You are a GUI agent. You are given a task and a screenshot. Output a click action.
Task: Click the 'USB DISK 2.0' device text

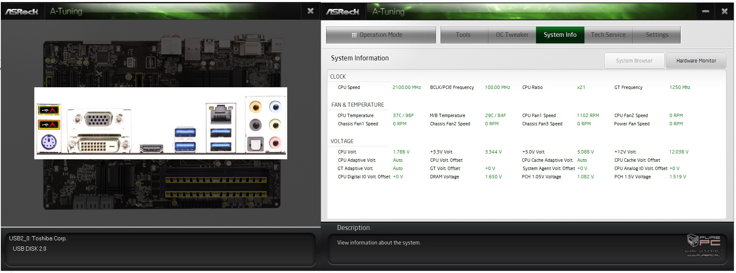(29, 249)
